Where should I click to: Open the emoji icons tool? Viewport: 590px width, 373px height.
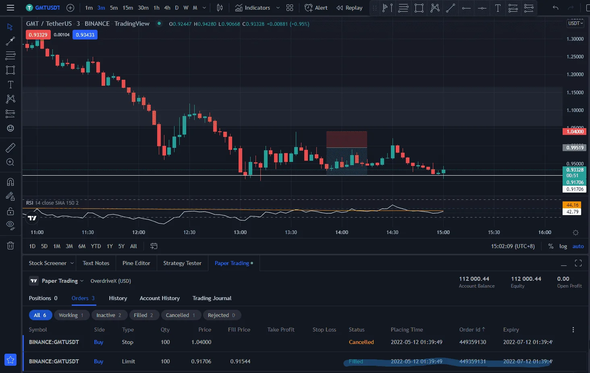[10, 128]
